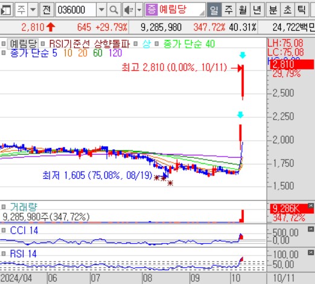Click the 예림당 legend label in chart
This screenshot has width=315, height=284.
(23, 44)
